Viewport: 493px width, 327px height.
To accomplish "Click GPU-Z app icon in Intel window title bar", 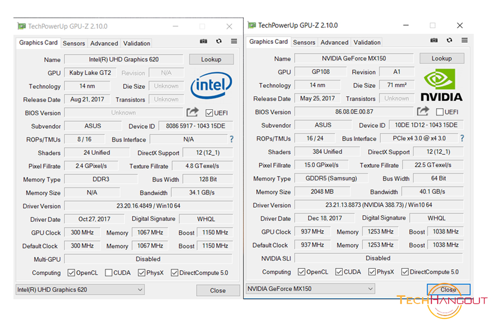I will [x=22, y=26].
